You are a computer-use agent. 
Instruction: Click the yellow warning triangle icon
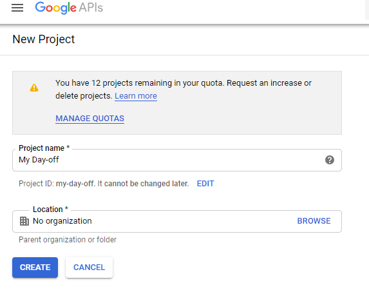tap(34, 88)
